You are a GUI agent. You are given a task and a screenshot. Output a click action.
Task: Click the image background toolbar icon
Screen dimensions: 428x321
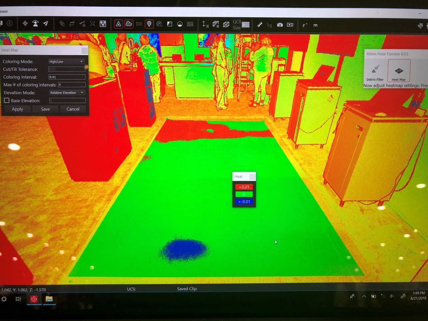[190, 24]
